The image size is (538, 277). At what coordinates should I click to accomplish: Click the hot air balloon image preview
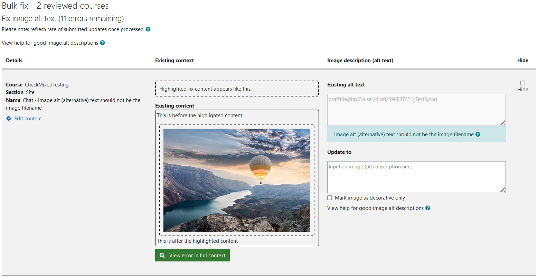point(237,180)
